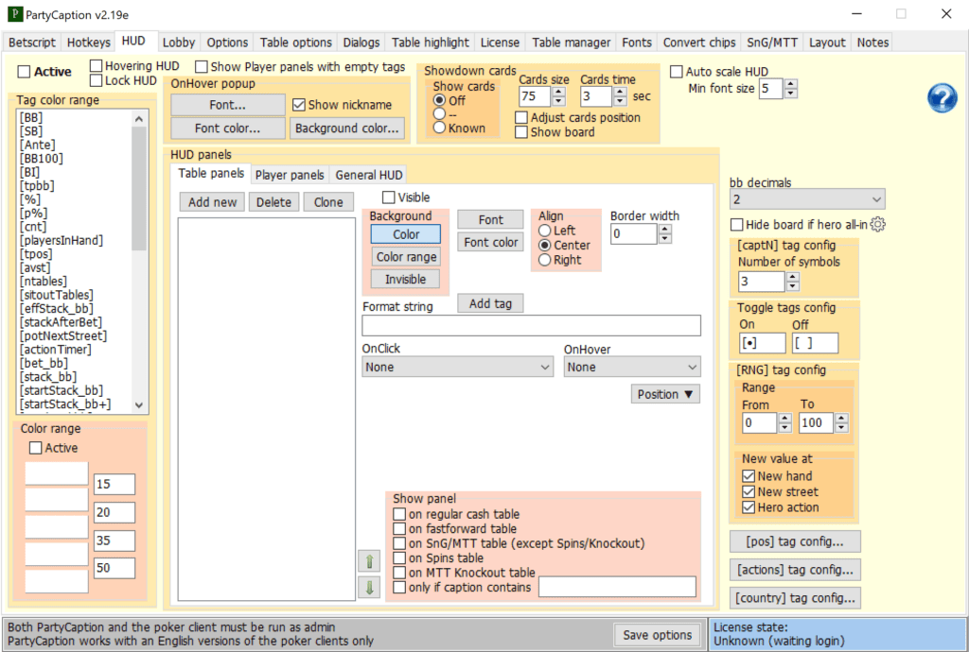Select [effStack_bb] tag in the list
This screenshot has height=652, width=969.
point(56,308)
